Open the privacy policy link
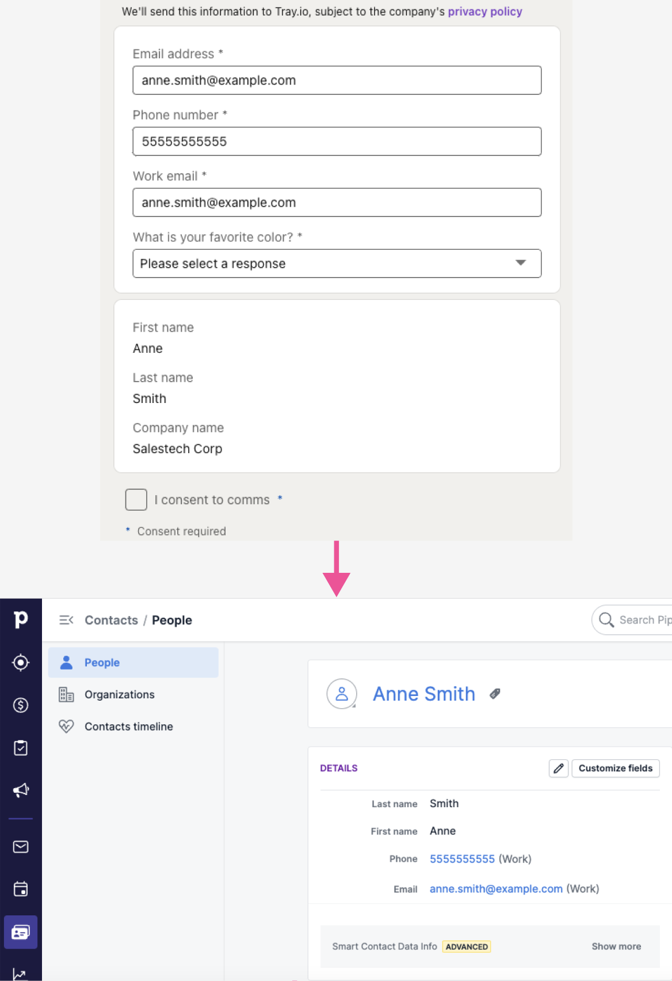The height and width of the screenshot is (981, 672). tap(484, 12)
